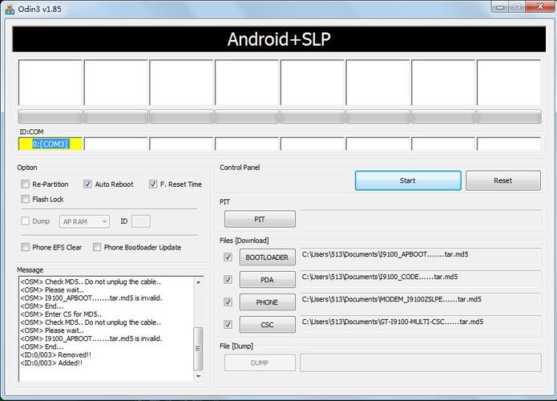The image size is (557, 401).
Task: Click Message log scrollbar up arrow
Action: pos(198,282)
